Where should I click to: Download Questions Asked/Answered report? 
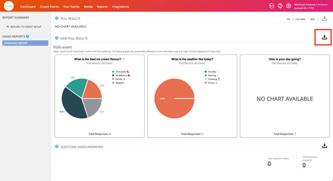[324, 146]
